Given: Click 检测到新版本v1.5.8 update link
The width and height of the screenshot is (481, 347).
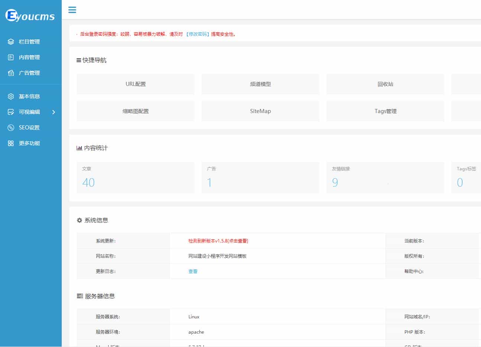Looking at the screenshot, I should pos(218,241).
